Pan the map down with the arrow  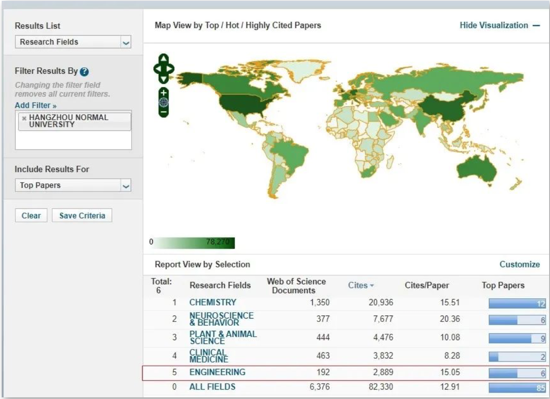pos(164,79)
